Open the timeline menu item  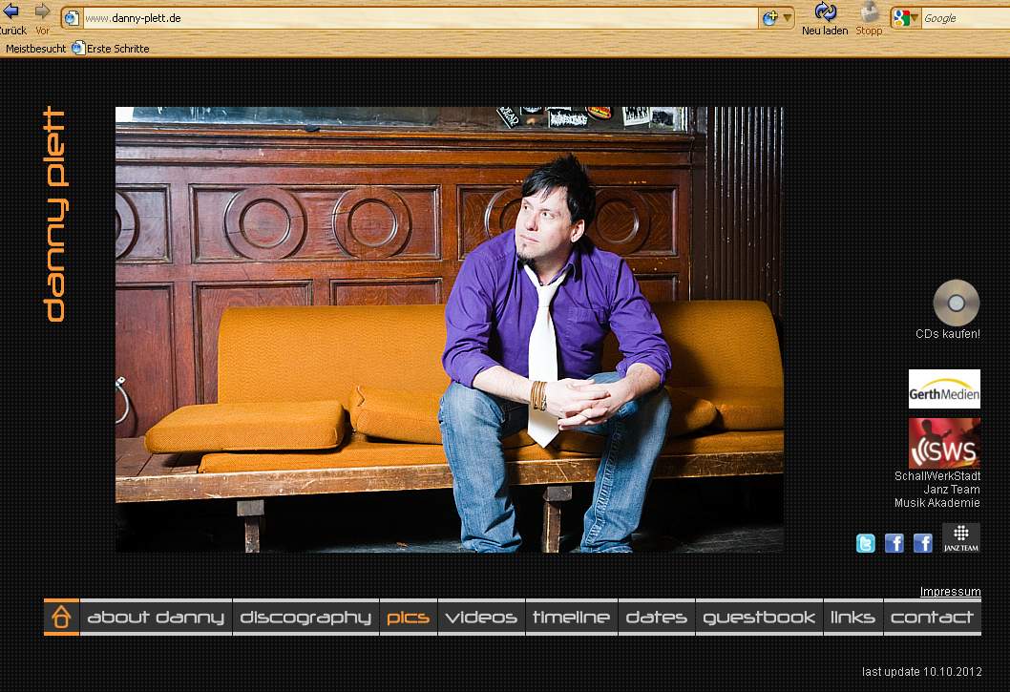[x=571, y=618]
